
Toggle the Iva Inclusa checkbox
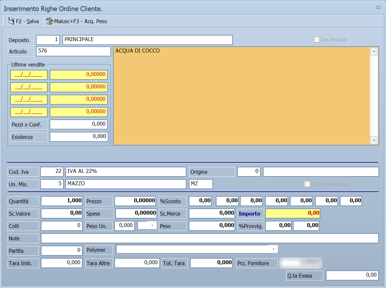[x=317, y=39]
